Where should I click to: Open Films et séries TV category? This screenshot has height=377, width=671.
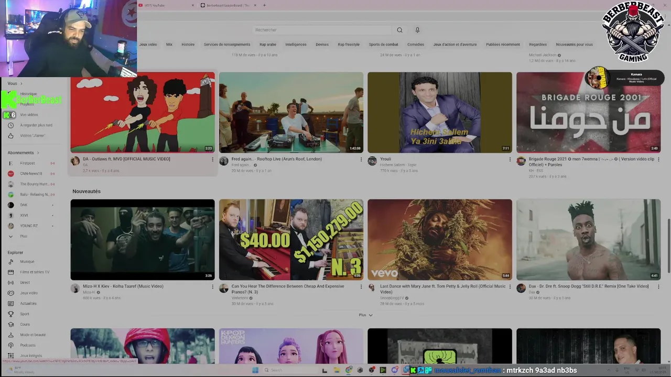35,272
